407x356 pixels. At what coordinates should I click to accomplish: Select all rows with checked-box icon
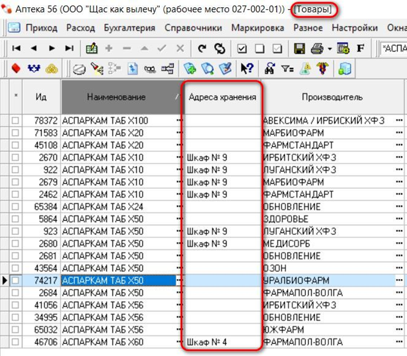pos(242,48)
